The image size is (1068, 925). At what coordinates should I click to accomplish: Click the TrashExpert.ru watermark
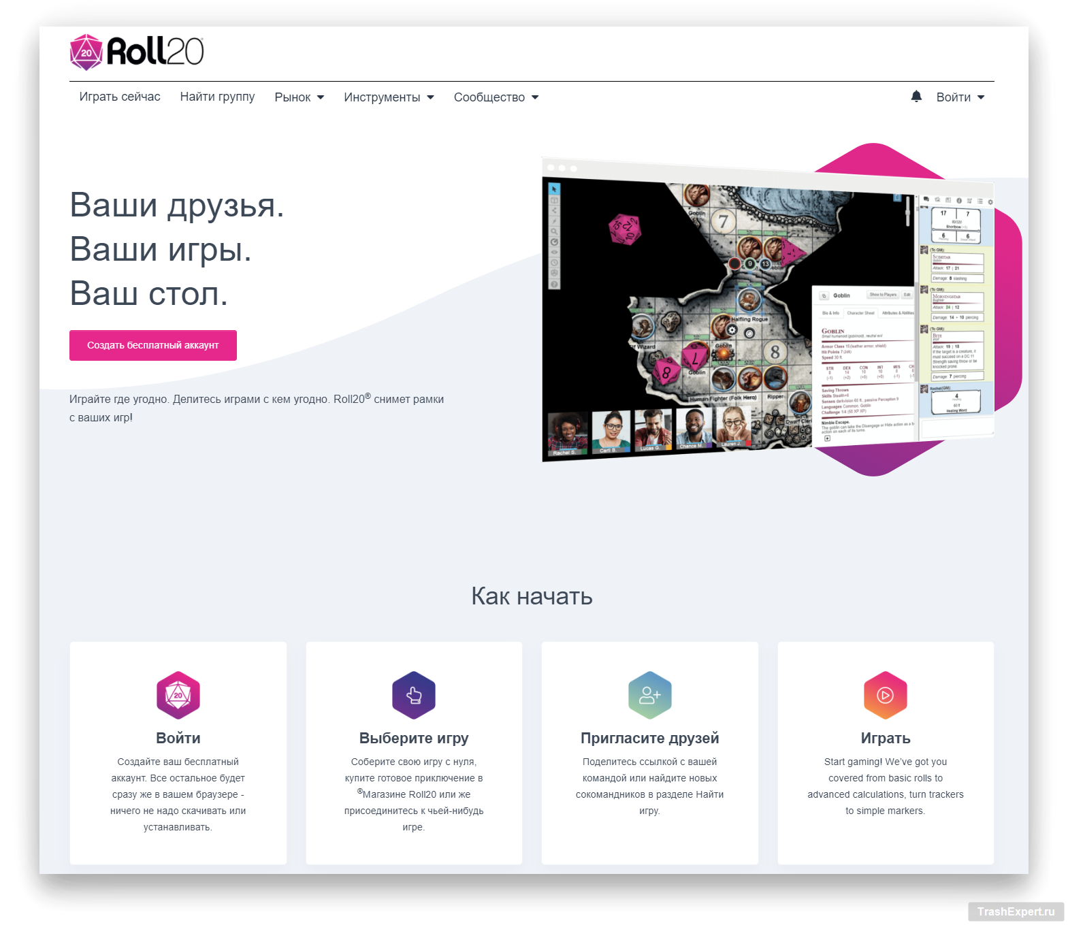(x=1015, y=911)
